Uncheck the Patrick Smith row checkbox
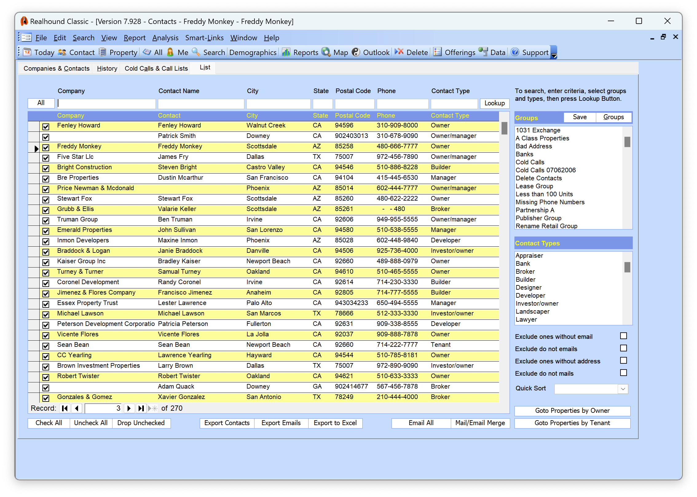This screenshot has width=697, height=497. pyautogui.click(x=46, y=137)
